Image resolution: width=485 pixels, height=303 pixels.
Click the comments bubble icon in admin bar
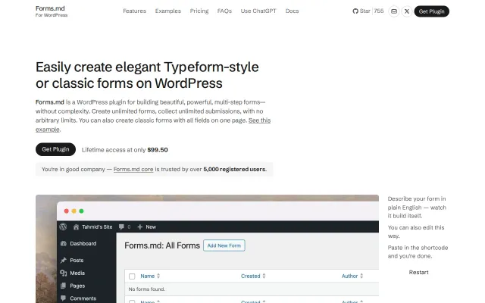pos(121,227)
